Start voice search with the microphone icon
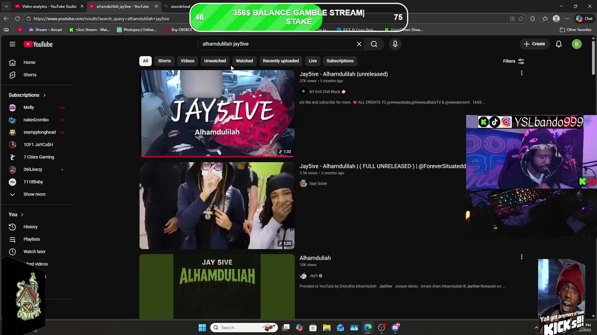Image resolution: width=597 pixels, height=335 pixels. pos(395,44)
